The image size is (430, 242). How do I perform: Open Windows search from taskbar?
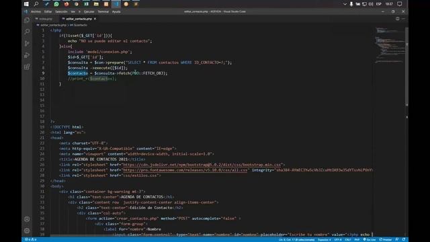(x=36, y=4)
